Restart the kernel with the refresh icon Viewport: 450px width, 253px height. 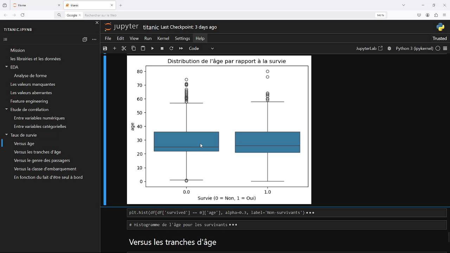[171, 48]
